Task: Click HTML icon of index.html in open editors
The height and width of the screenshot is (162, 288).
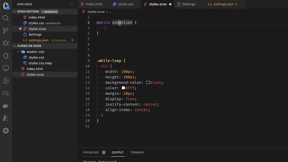Action: click(x=25, y=17)
